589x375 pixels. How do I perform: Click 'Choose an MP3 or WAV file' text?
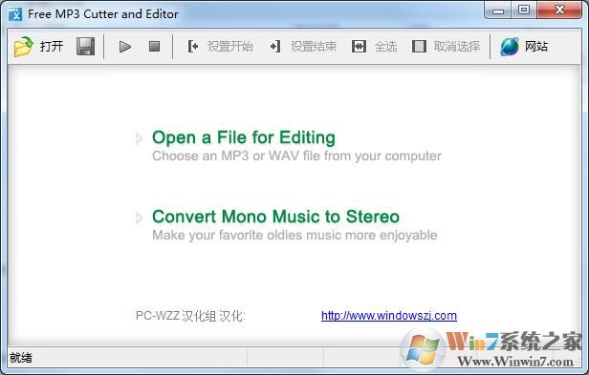[x=296, y=156]
